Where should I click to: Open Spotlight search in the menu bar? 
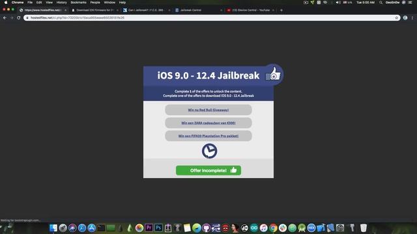coord(381,3)
